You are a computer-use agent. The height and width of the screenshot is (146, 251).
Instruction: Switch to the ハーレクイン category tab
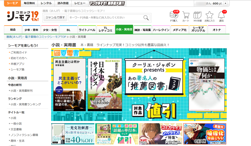click(161, 30)
